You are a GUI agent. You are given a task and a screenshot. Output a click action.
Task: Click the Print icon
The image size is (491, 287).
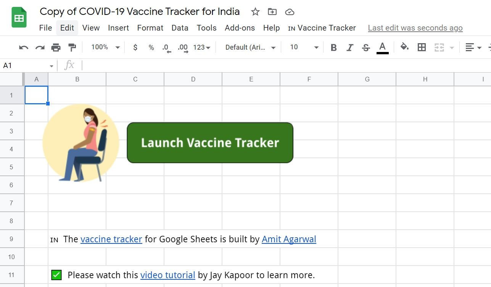[56, 47]
